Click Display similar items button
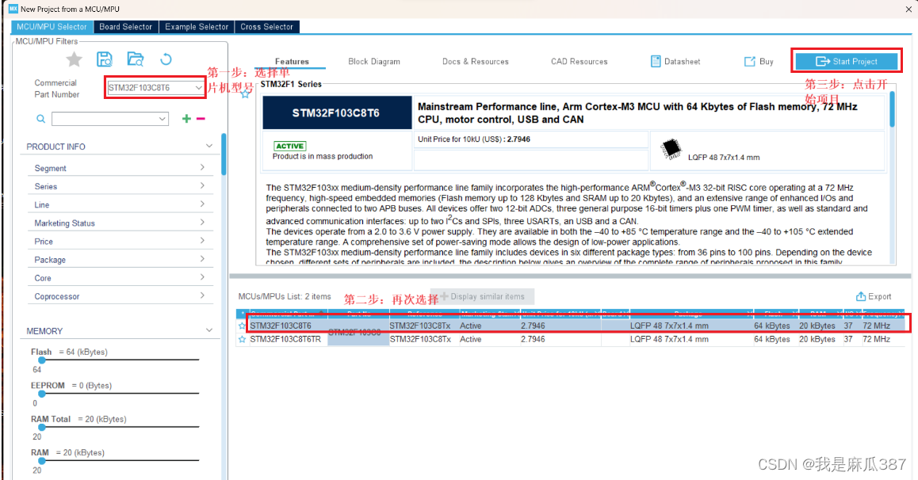918x480 pixels. 482,296
